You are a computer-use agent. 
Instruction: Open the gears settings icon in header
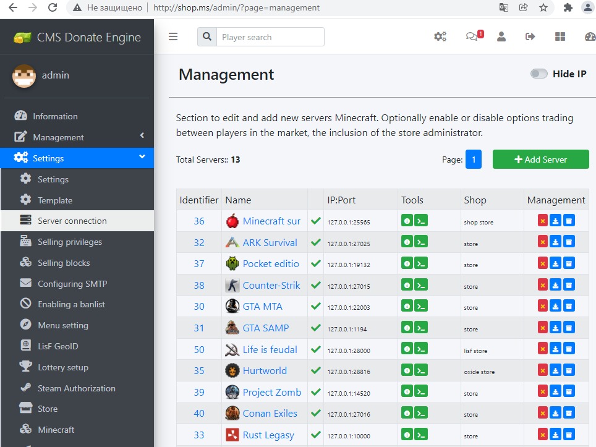(x=440, y=36)
